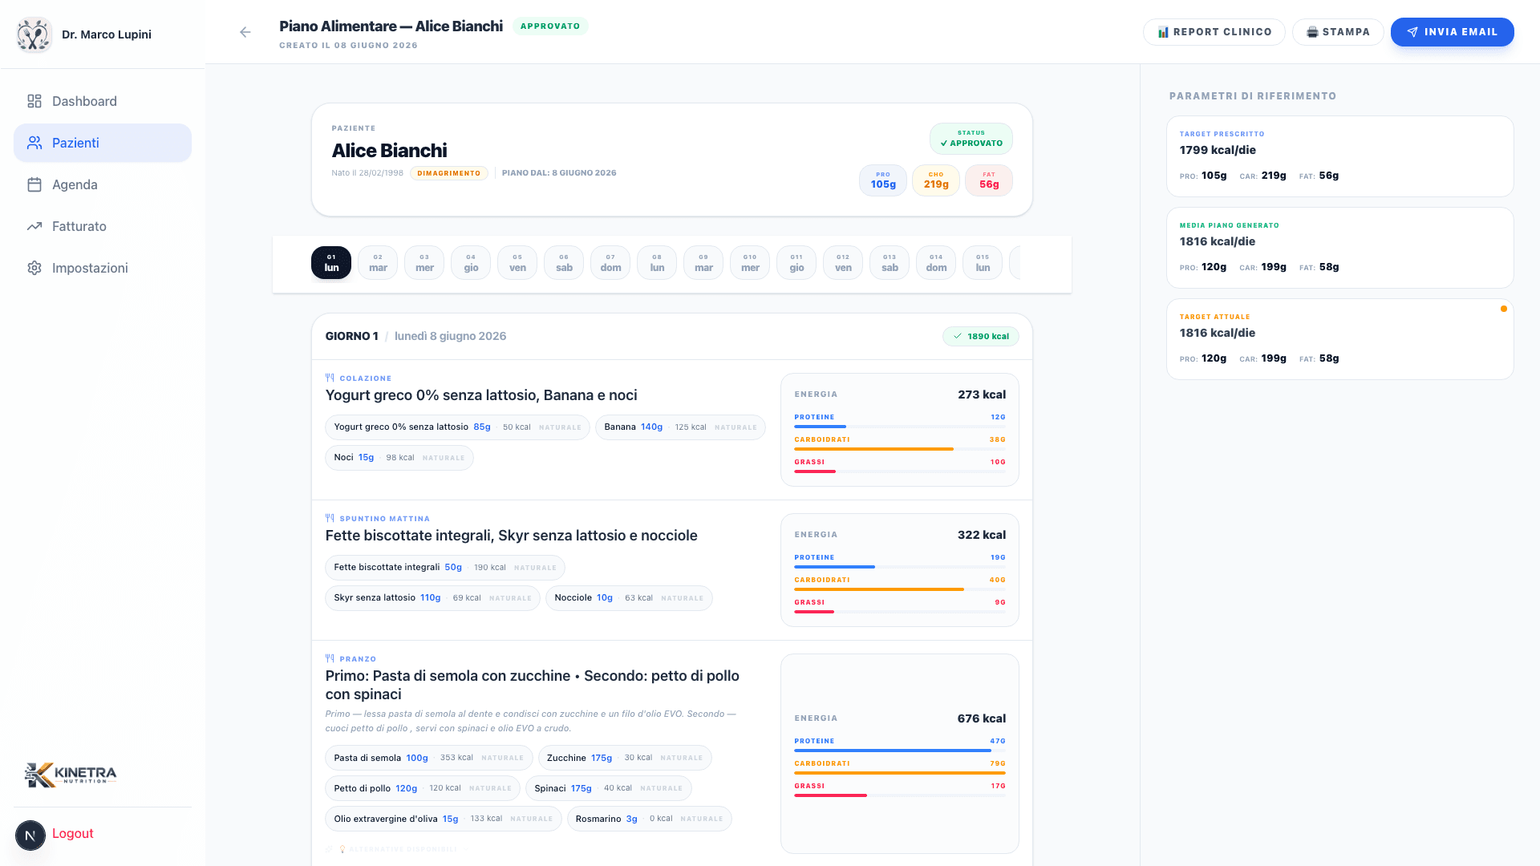Image resolution: width=1540 pixels, height=866 pixels.
Task: Select day G1 lun tab
Action: click(331, 263)
